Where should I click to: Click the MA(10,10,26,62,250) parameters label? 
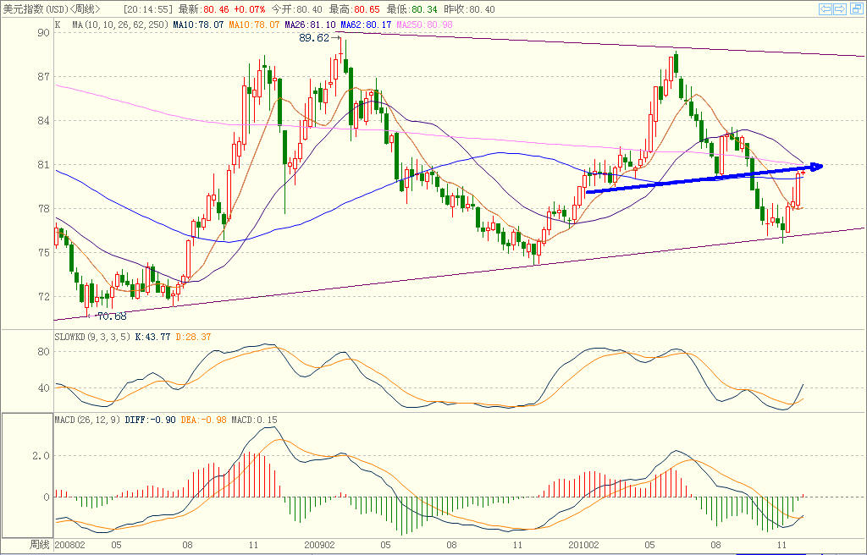coord(121,25)
